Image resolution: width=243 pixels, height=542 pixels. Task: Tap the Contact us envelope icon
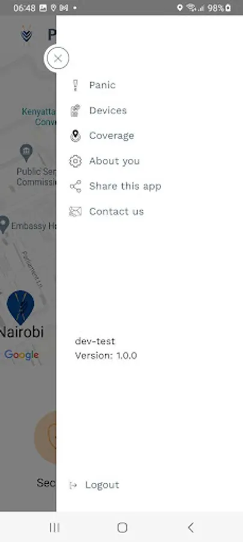coord(75,211)
